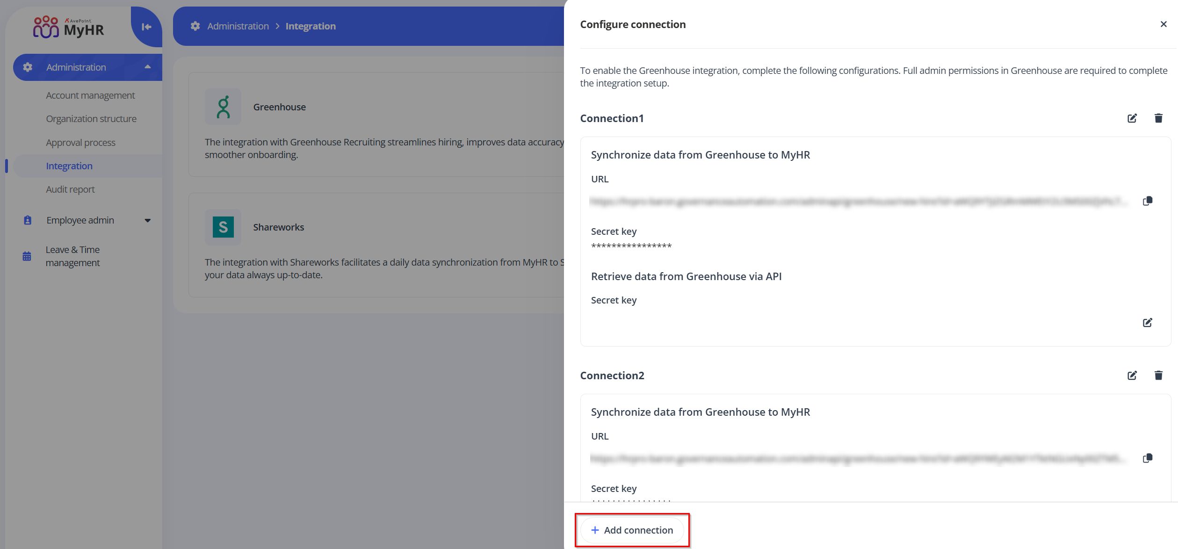Collapse the Administration menu section
This screenshot has height=549, width=1178.
[x=148, y=67]
